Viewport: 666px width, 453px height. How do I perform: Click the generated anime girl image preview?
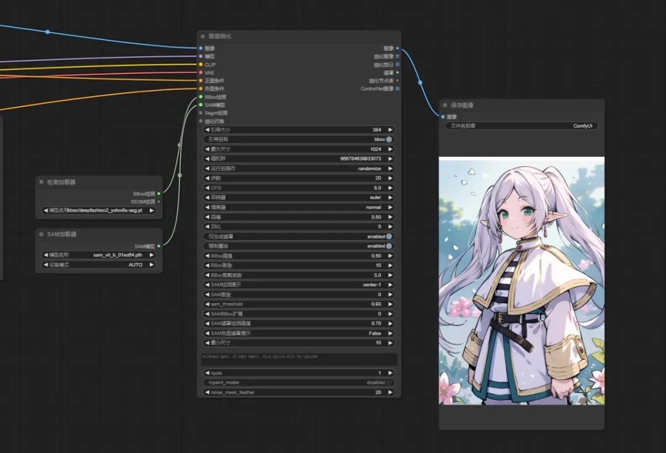coord(521,281)
